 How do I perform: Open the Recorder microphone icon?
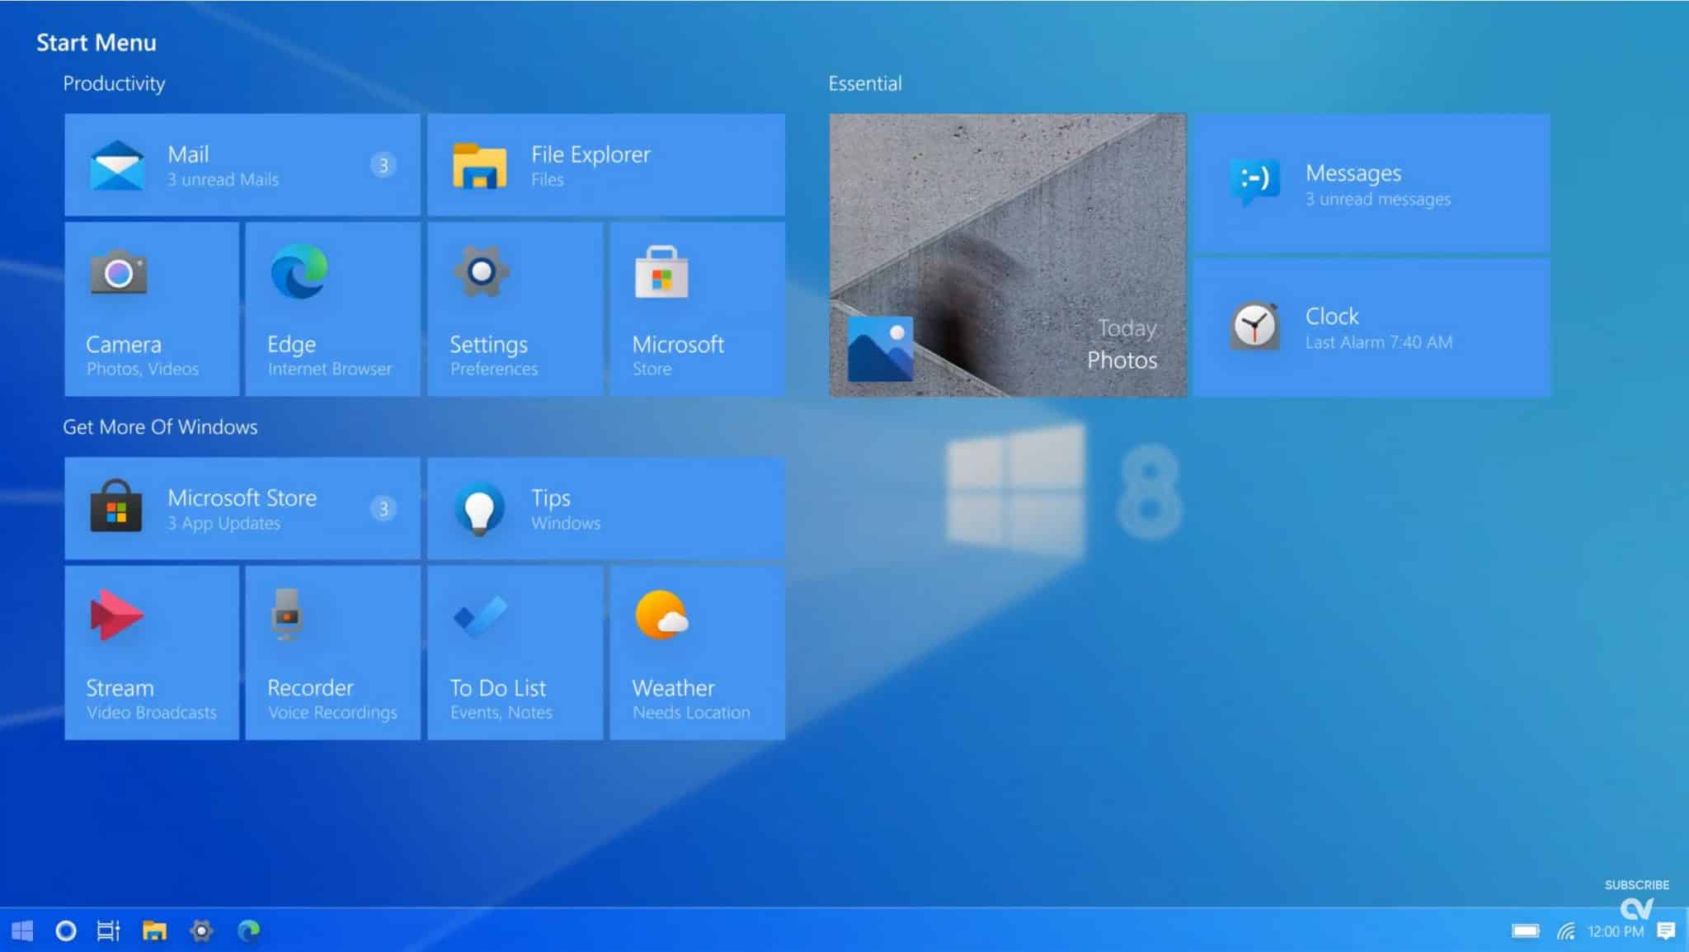click(x=287, y=615)
